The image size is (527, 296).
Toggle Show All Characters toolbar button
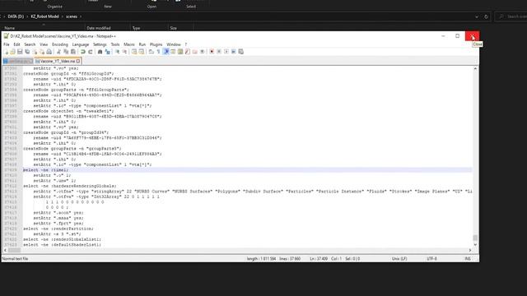tap(158, 52)
